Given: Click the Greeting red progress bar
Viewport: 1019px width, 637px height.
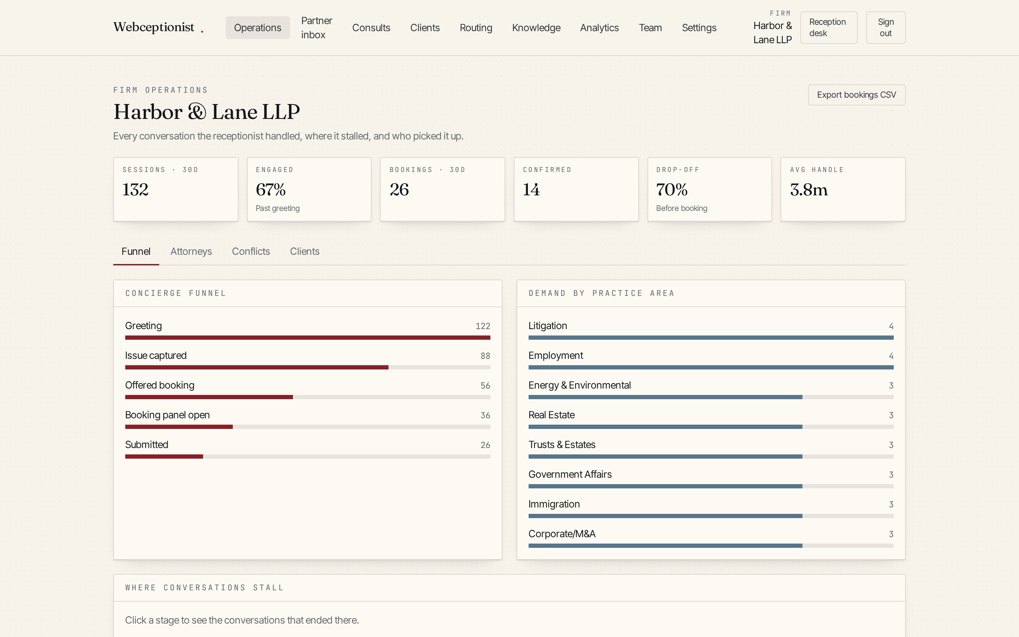Looking at the screenshot, I should [307, 338].
